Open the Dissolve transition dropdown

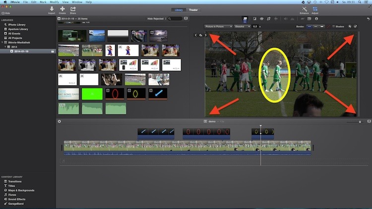pyautogui.click(x=242, y=26)
